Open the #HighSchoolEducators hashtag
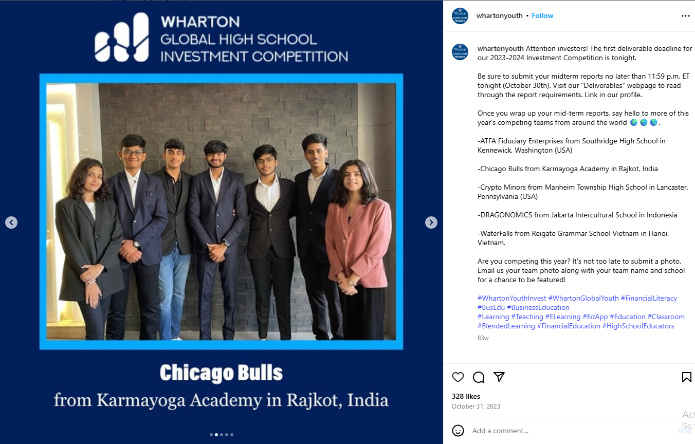This screenshot has width=695, height=444. [638, 326]
